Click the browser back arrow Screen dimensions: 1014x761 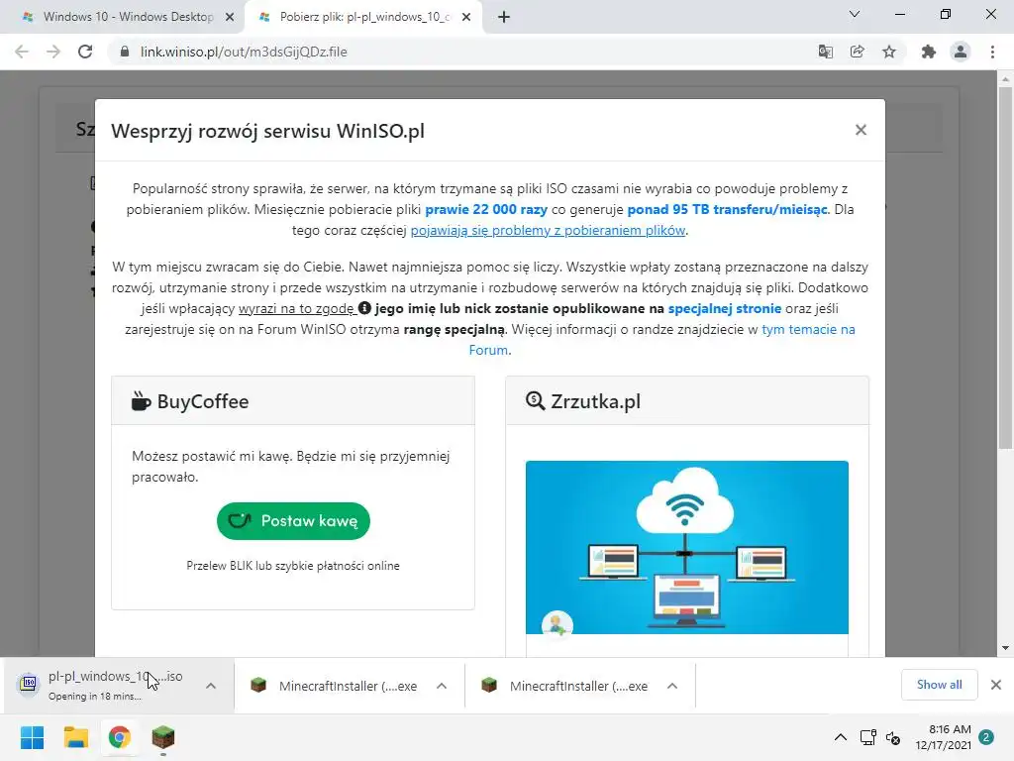(x=22, y=52)
